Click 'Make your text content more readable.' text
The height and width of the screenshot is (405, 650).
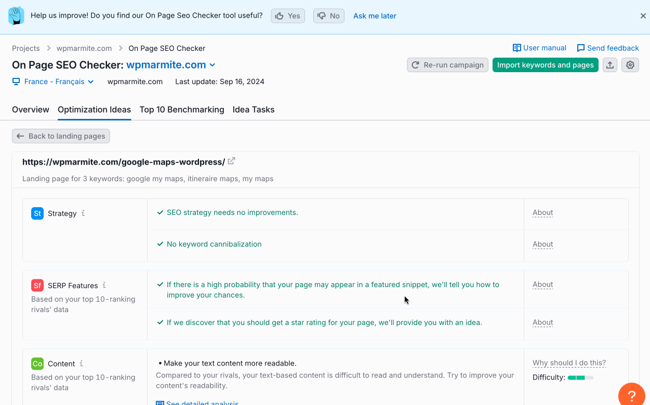229,363
